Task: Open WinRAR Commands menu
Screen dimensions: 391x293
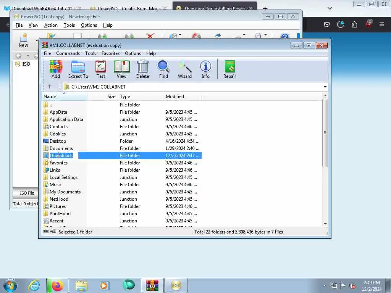Action: point(68,53)
